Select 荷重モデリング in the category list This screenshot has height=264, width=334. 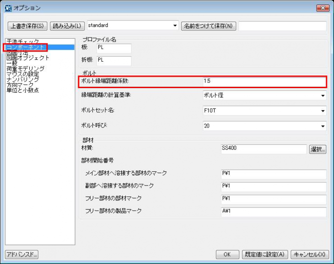(x=25, y=69)
